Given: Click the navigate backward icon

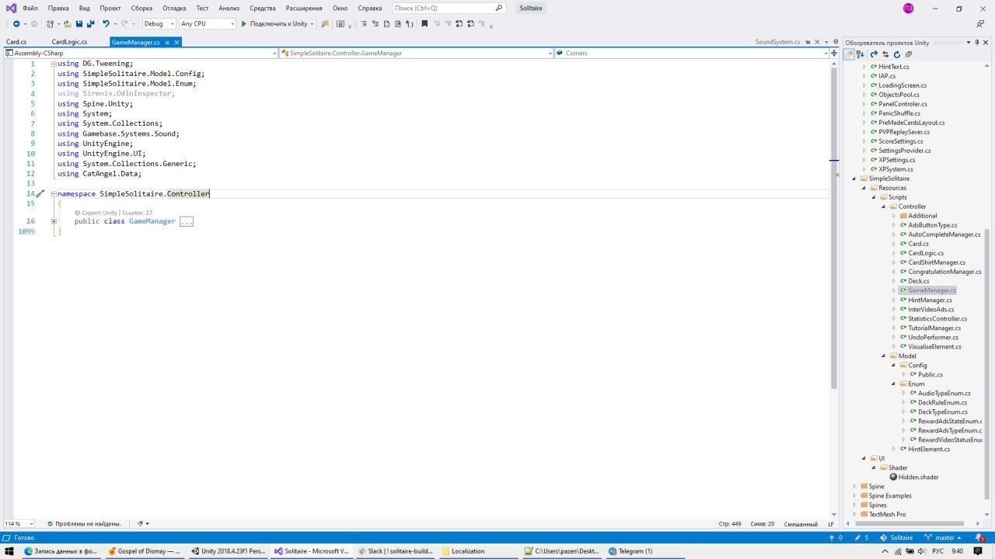Looking at the screenshot, I should point(16,24).
